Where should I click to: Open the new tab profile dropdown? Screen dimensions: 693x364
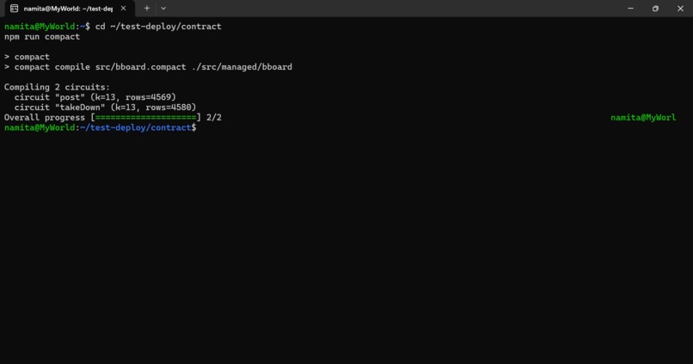click(163, 9)
